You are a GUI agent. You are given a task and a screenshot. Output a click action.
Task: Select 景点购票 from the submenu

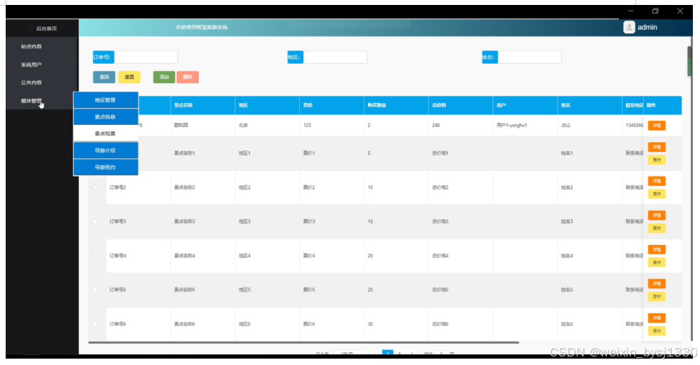(105, 134)
